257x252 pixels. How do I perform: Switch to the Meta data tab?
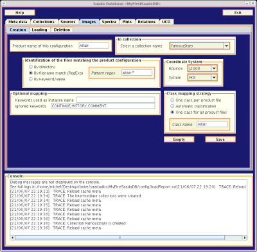(x=18, y=22)
